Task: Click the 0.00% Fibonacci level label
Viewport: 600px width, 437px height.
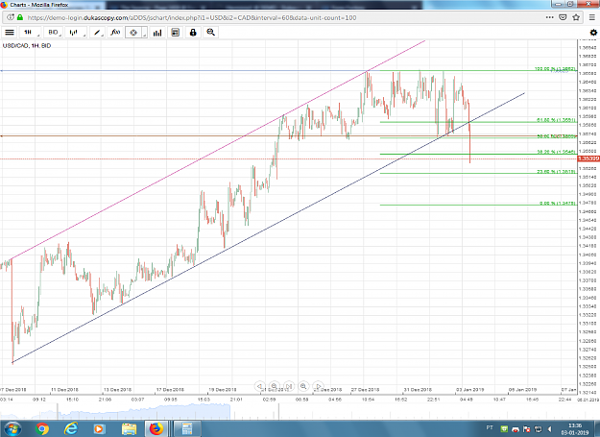Action: 558,204
